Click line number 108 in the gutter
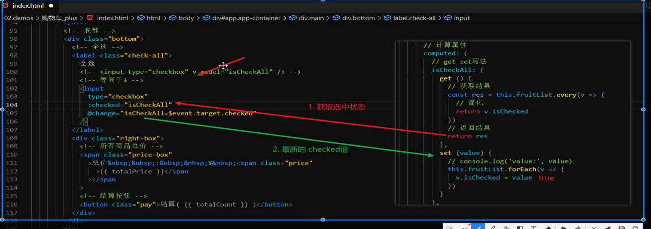Image resolution: width=651 pixels, height=229 pixels. [12, 138]
